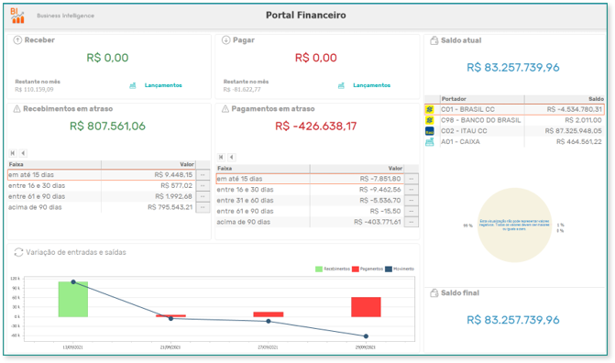This screenshot has height=363, width=615.
Task: Click the red Pagamentos legend swatch
Action: pos(356,269)
